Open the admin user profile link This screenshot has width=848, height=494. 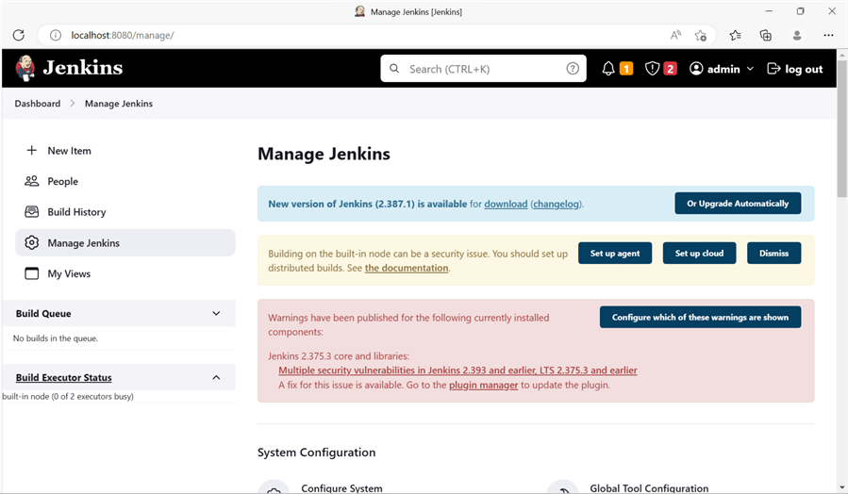point(714,69)
